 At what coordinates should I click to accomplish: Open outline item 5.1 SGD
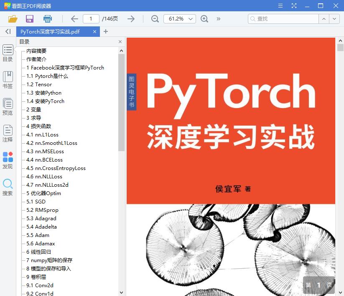pos(36,201)
